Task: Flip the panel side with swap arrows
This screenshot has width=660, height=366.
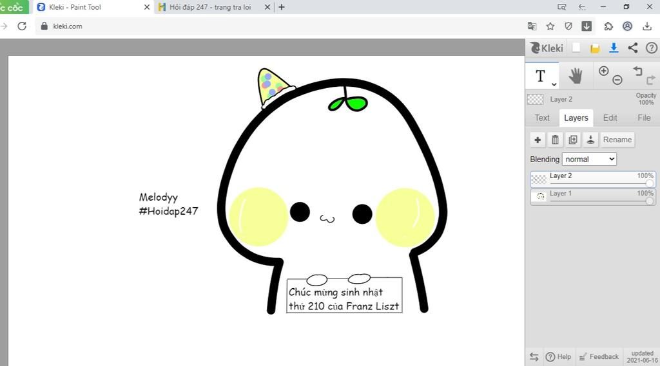Action: [534, 357]
